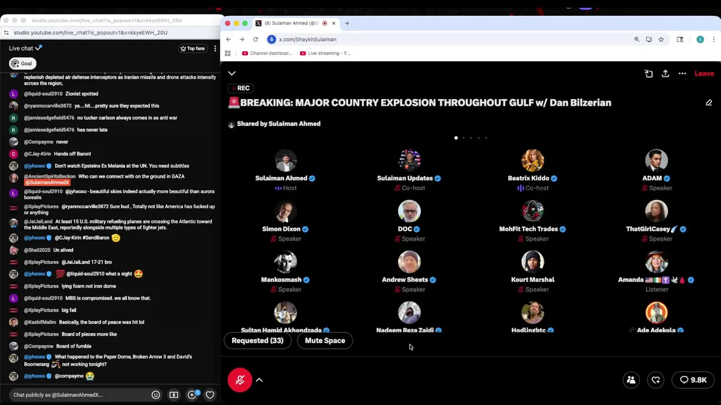Open the Chrome apps grid icon

pyautogui.click(x=228, y=53)
